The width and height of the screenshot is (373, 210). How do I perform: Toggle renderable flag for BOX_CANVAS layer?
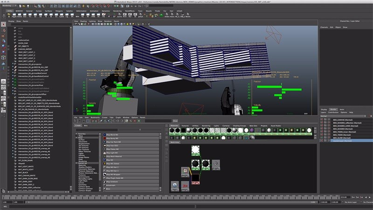[323, 120]
